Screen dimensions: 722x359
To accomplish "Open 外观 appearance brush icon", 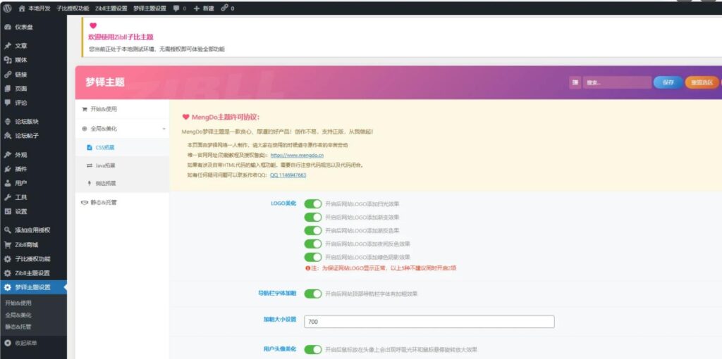I will point(7,155).
